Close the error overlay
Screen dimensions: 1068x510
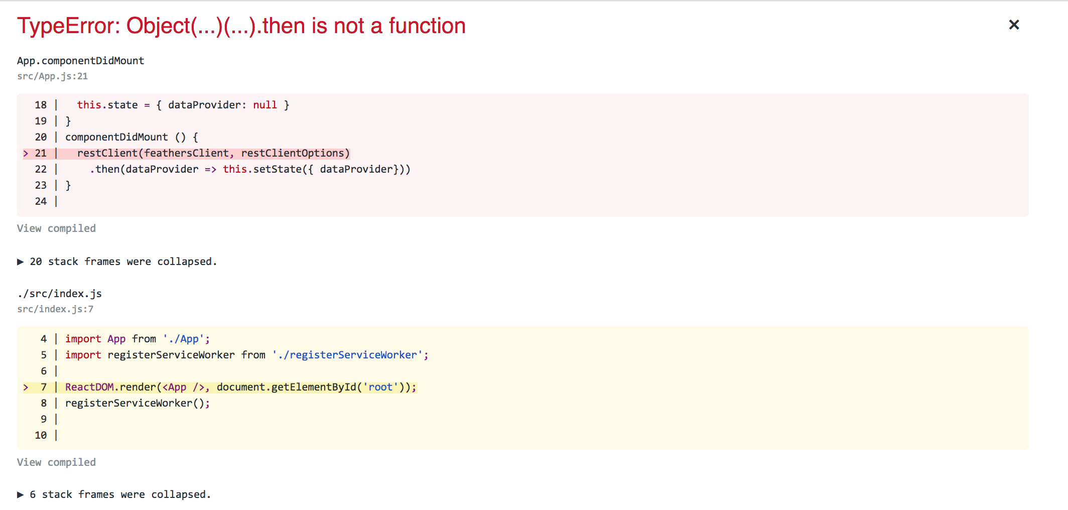point(1013,25)
